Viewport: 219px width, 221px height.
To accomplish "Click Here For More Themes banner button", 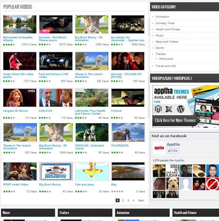I will pyautogui.click(x=175, y=121).
